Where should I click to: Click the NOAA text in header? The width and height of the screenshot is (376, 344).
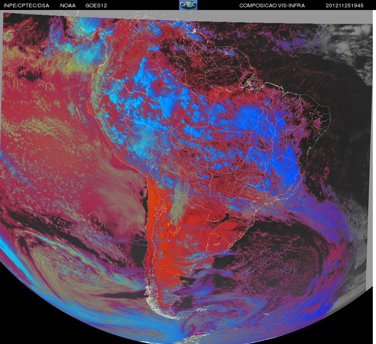[x=68, y=5]
